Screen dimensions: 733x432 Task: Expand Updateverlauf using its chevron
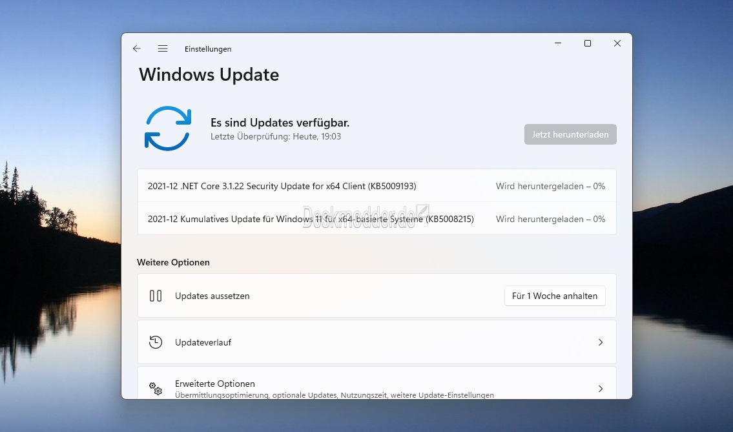tap(601, 342)
